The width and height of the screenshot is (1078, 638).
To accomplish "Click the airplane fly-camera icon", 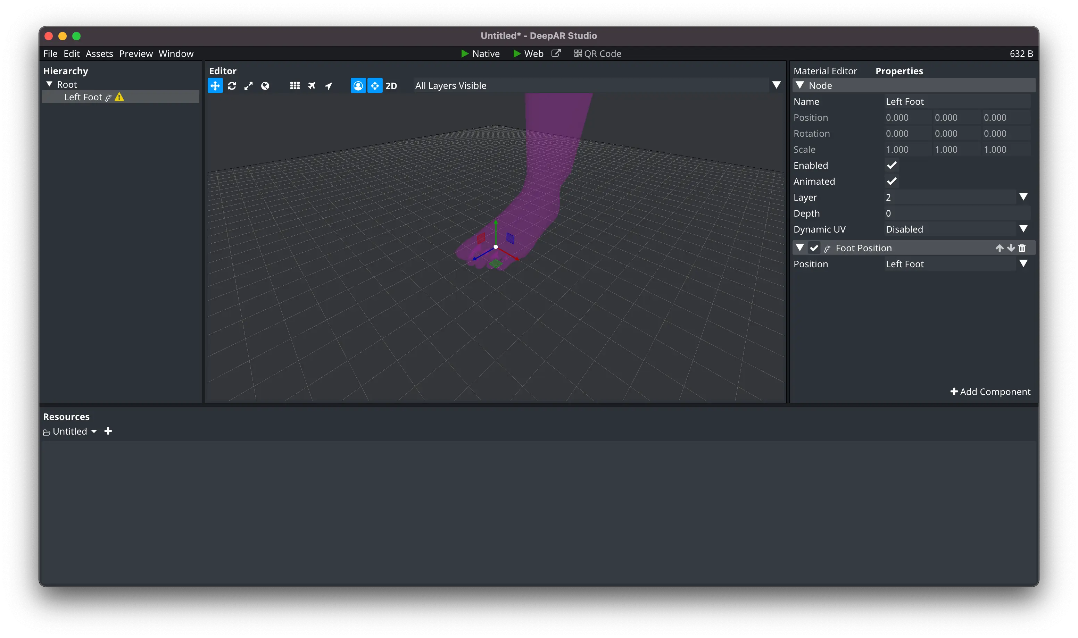I will [312, 85].
